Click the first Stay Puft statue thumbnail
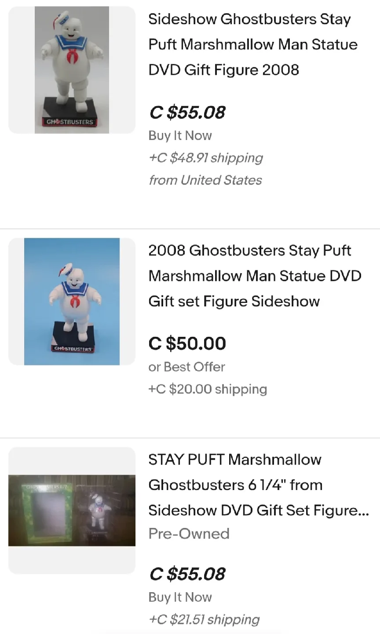This screenshot has width=380, height=634. click(x=71, y=70)
